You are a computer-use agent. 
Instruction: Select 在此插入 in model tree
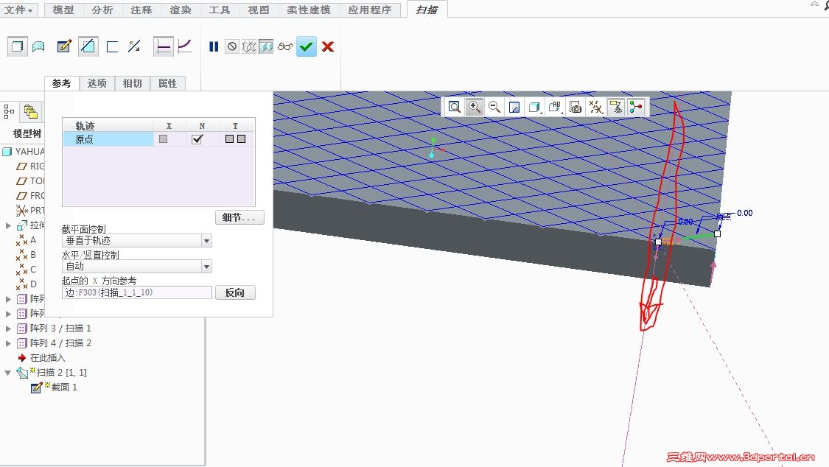tap(48, 358)
